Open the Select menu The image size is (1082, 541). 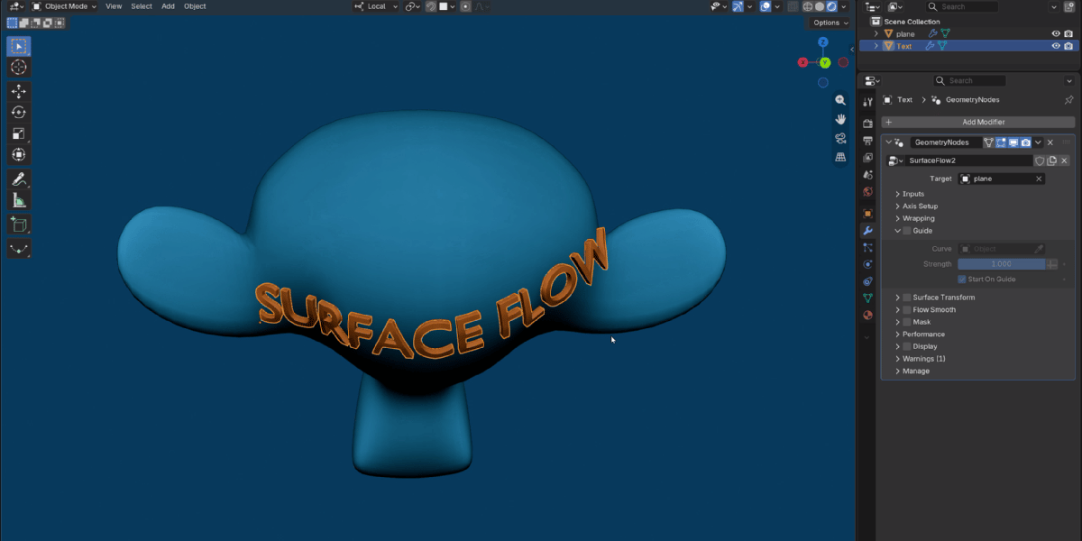click(142, 6)
